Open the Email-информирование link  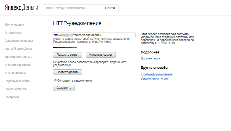(x=156, y=74)
